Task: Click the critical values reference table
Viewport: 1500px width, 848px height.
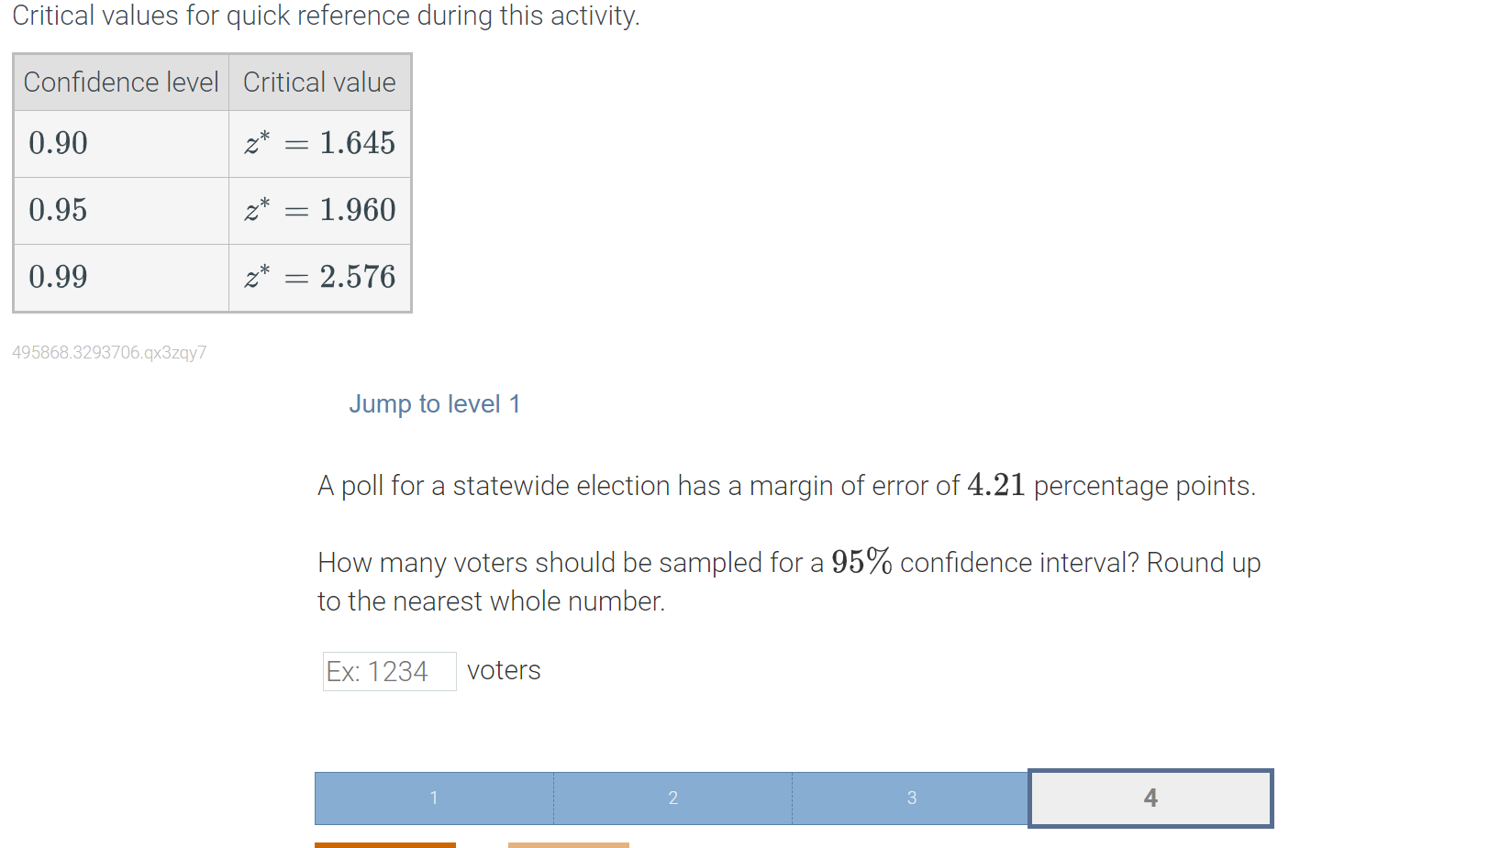Action: 211,182
